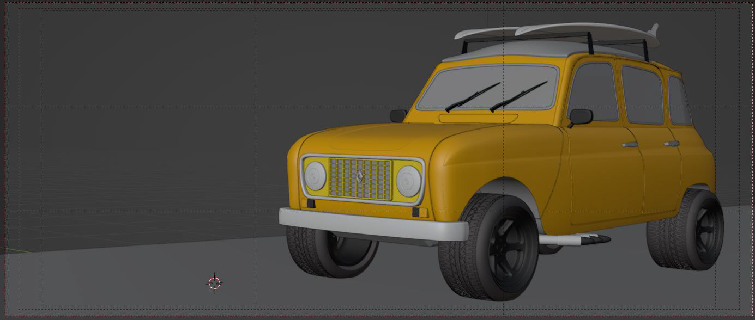Viewport: 755px width, 320px height.
Task: Select the gray front bumper
Action: pos(373,224)
